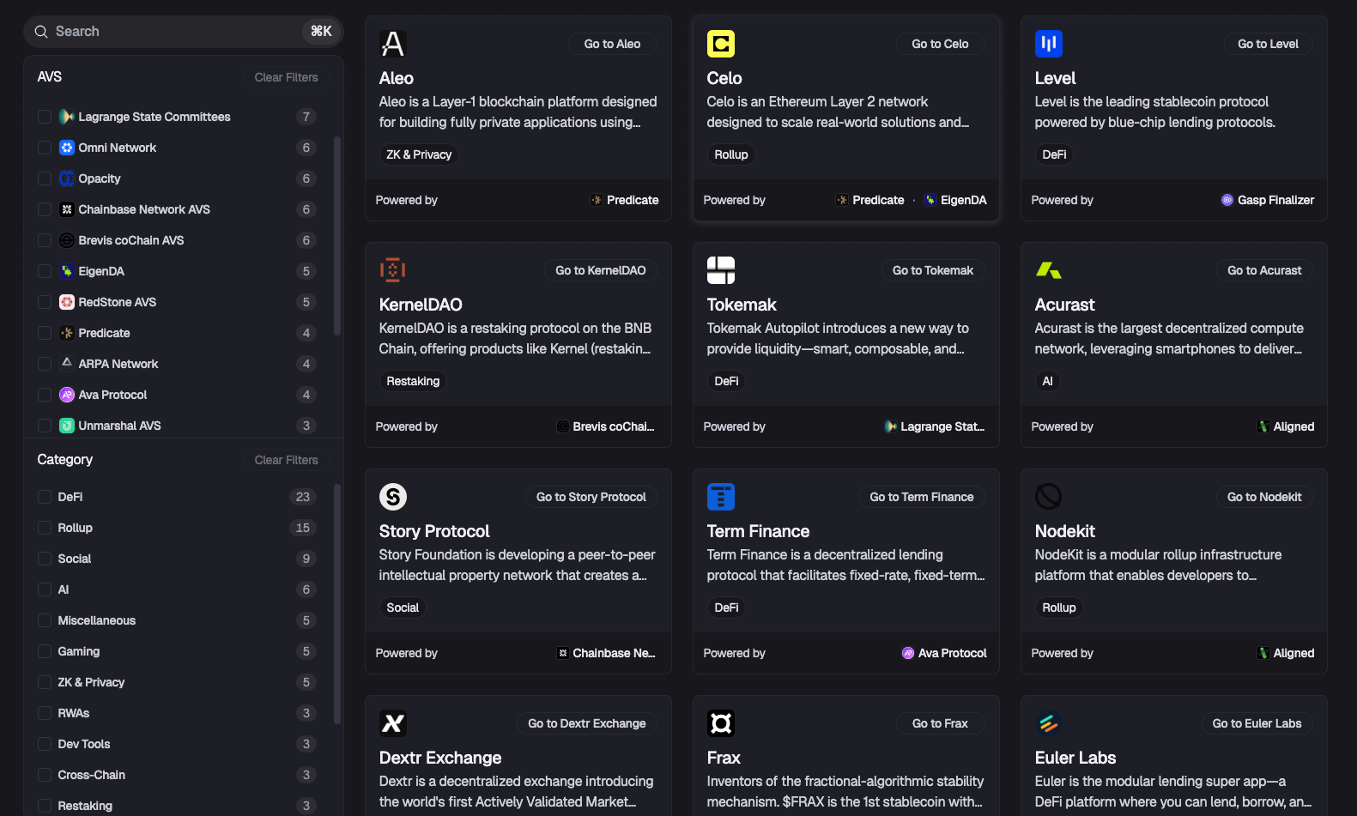Click the blue Level logo icon
The height and width of the screenshot is (816, 1357).
point(1049,44)
